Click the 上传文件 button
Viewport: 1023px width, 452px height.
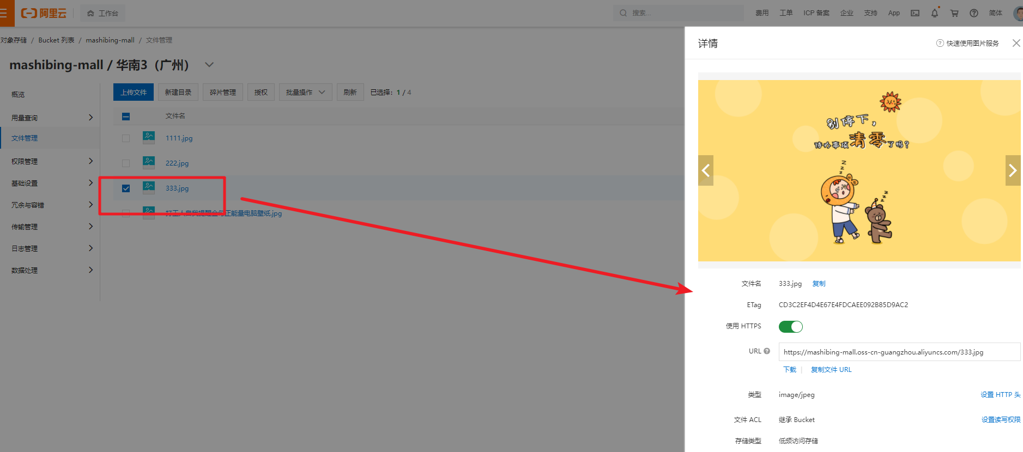coord(134,92)
